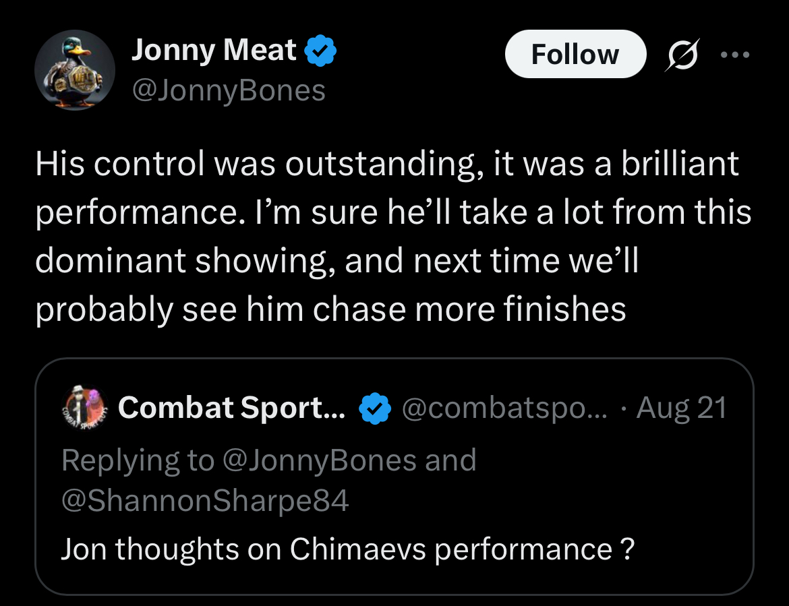This screenshot has height=606, width=789.
Task: Click Jonny Meat's blue verified badge
Action: (321, 51)
